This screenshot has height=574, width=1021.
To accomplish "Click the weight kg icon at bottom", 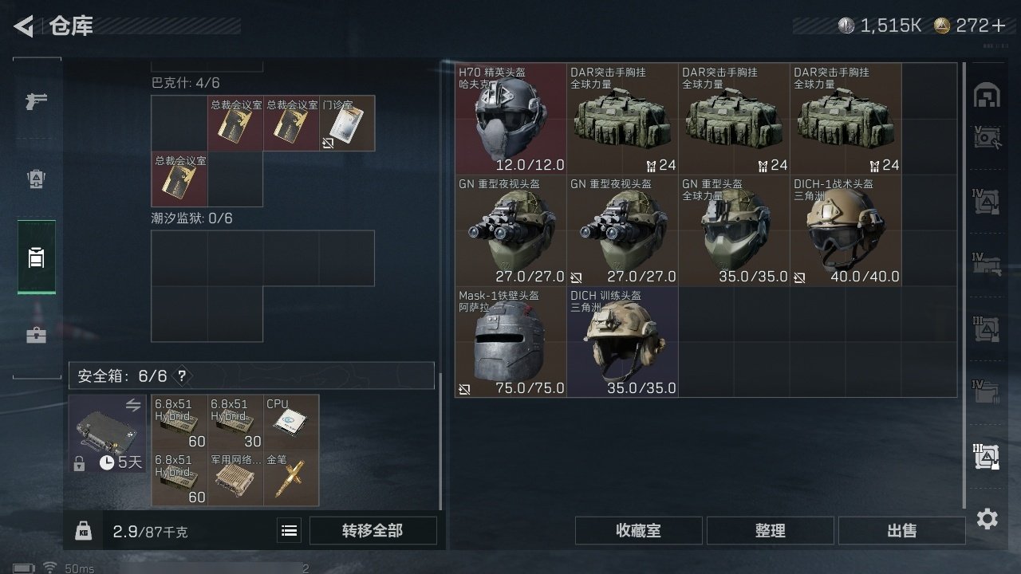I will click(x=84, y=531).
